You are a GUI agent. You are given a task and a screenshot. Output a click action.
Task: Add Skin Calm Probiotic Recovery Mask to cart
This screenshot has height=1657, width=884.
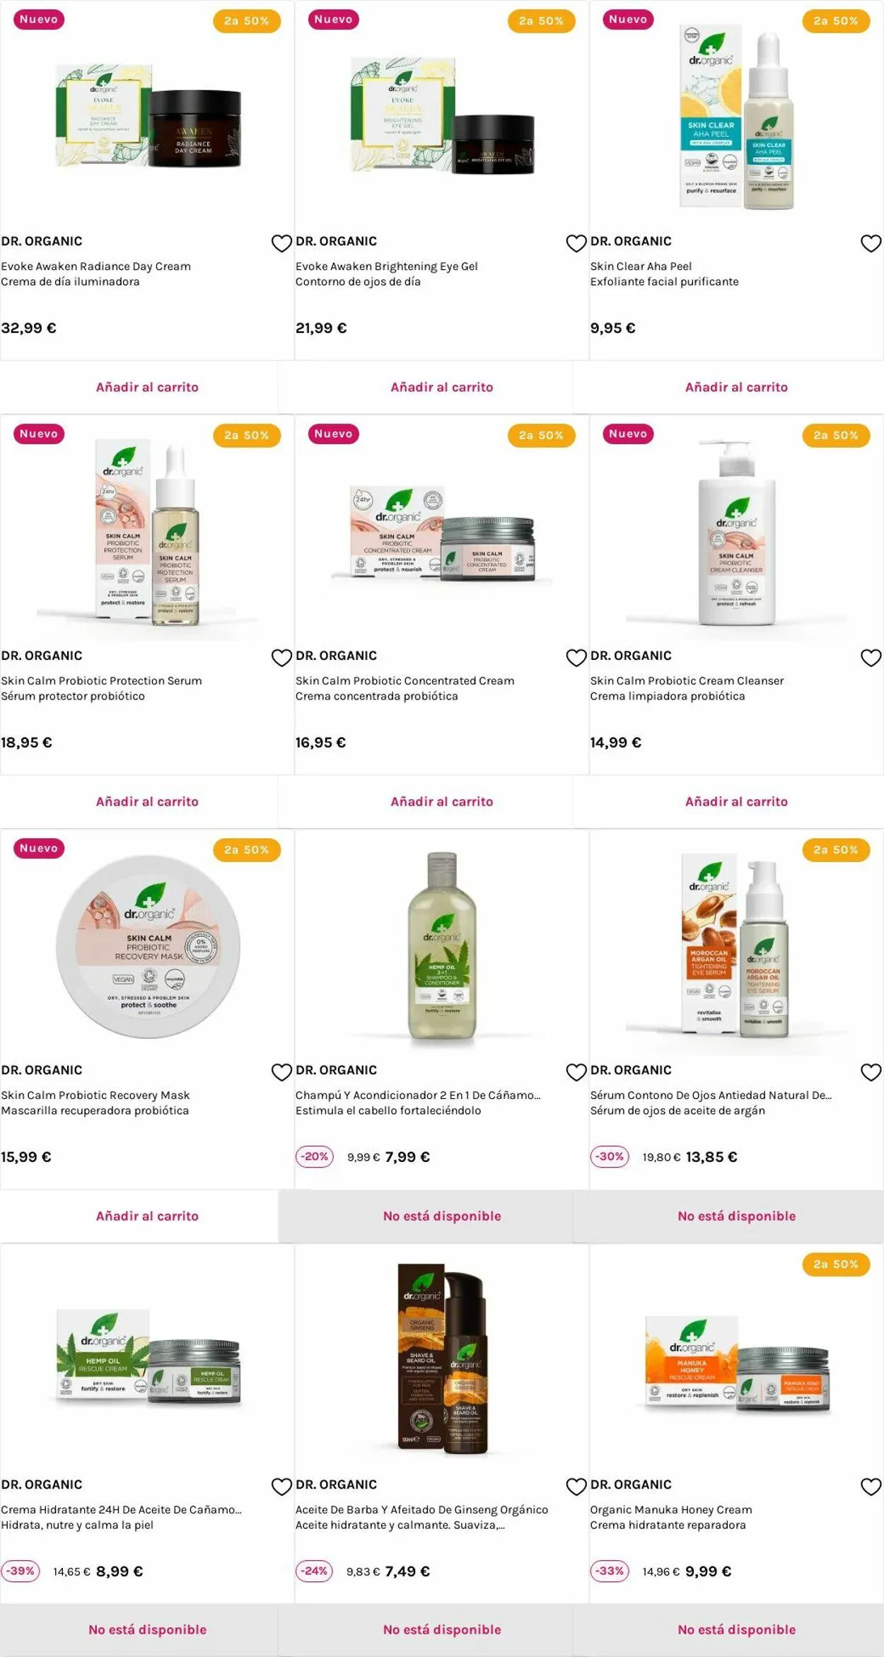tap(147, 1216)
